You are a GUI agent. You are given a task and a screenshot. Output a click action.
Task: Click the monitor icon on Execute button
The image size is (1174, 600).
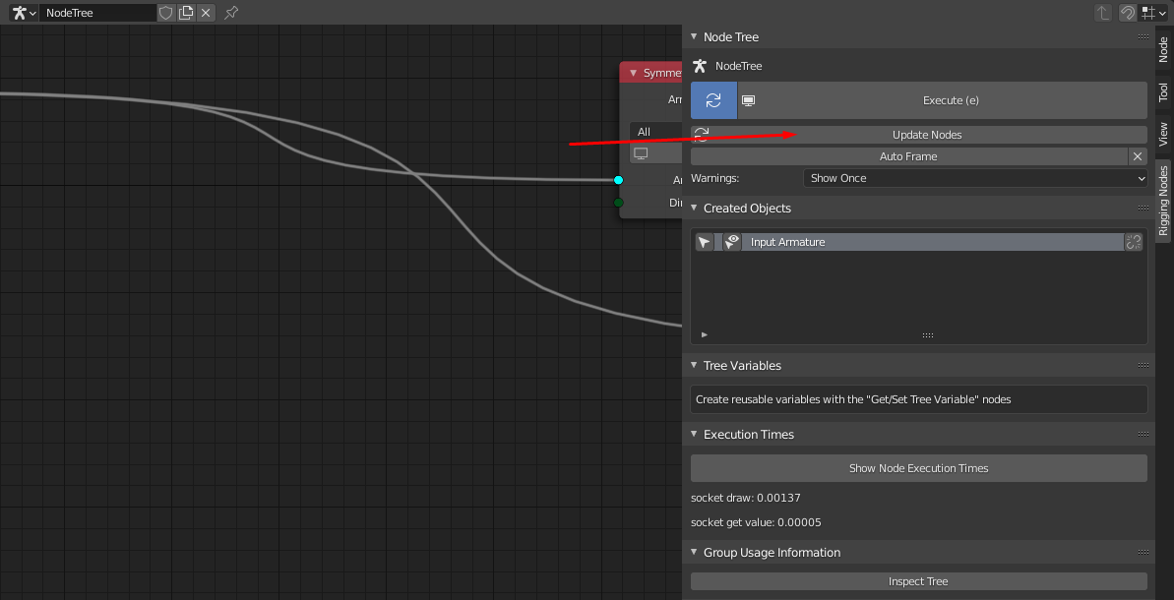pos(748,100)
